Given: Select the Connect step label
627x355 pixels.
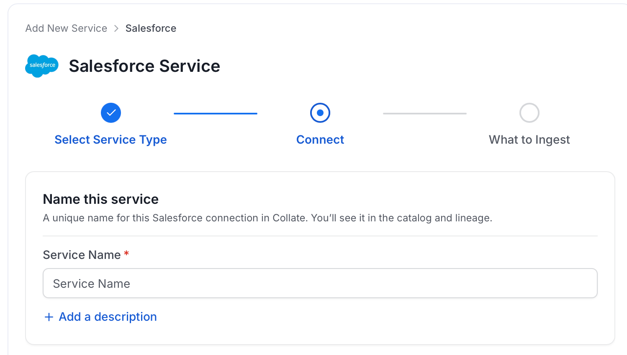Looking at the screenshot, I should pos(320,139).
